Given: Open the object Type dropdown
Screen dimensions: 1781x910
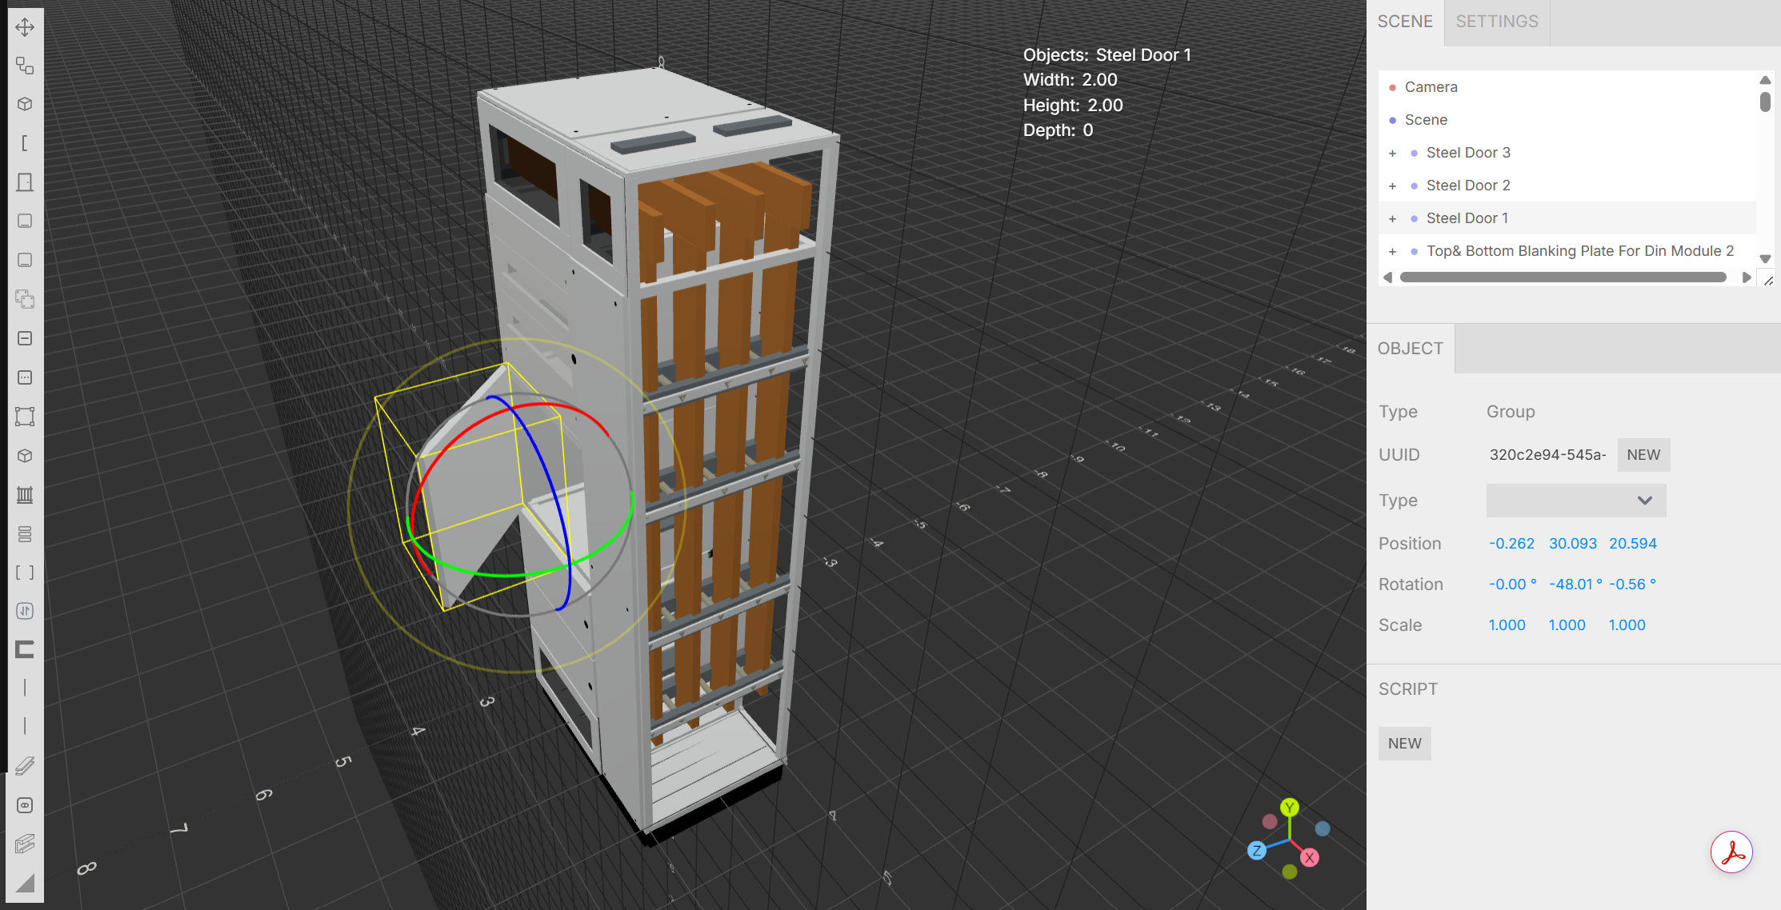Looking at the screenshot, I should click(x=1575, y=501).
